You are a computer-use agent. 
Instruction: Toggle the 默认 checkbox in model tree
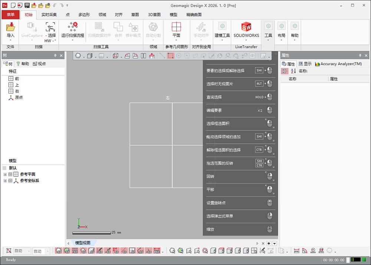tap(4, 168)
